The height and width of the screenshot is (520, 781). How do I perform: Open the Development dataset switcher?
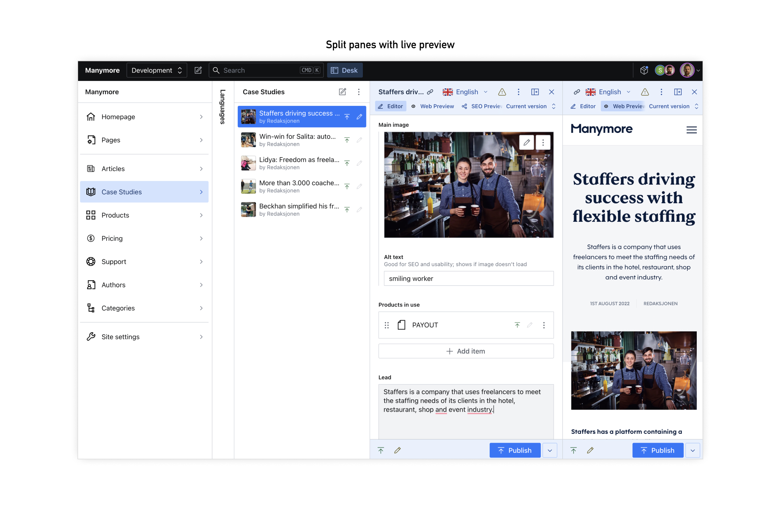156,70
